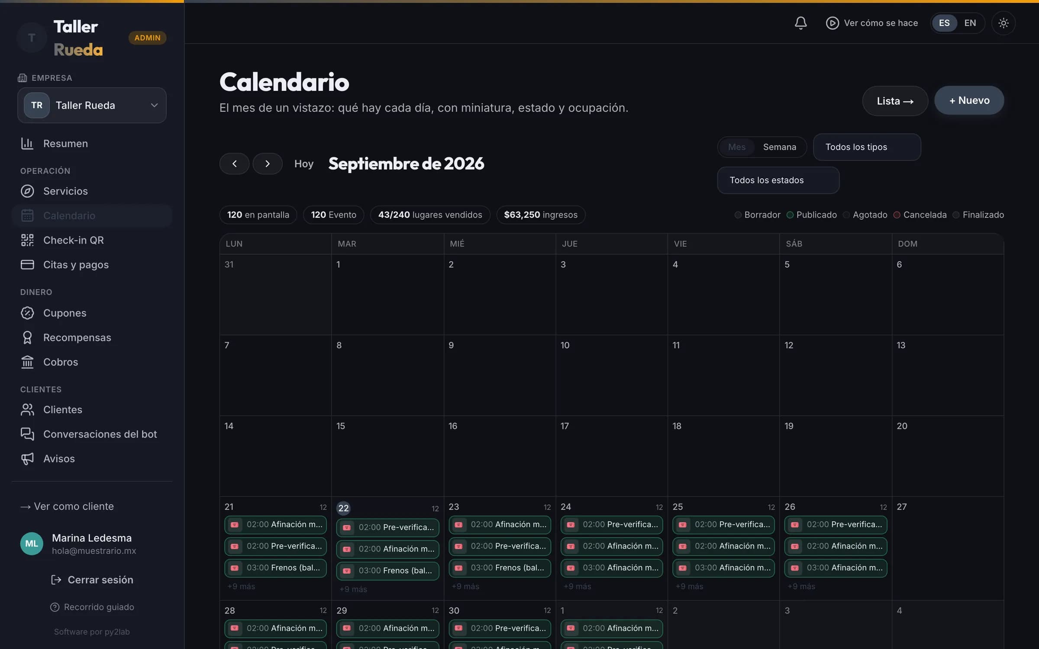This screenshot has height=649, width=1039.
Task: Open the Cupones page
Action: (x=92, y=313)
